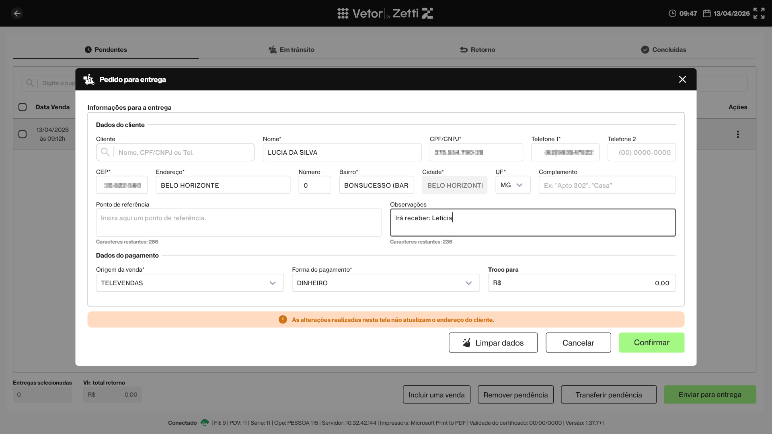Click the Limpar dados button
Screen dimensions: 772x434
tap(493, 342)
